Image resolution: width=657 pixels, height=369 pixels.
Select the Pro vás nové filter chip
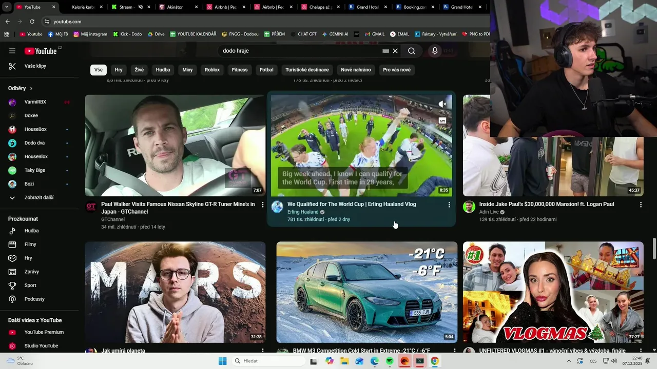click(397, 70)
